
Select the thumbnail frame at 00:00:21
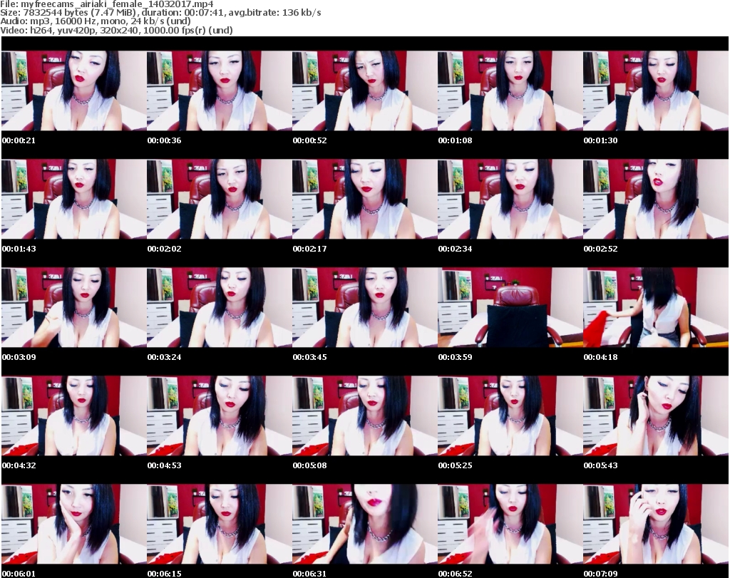[73, 91]
